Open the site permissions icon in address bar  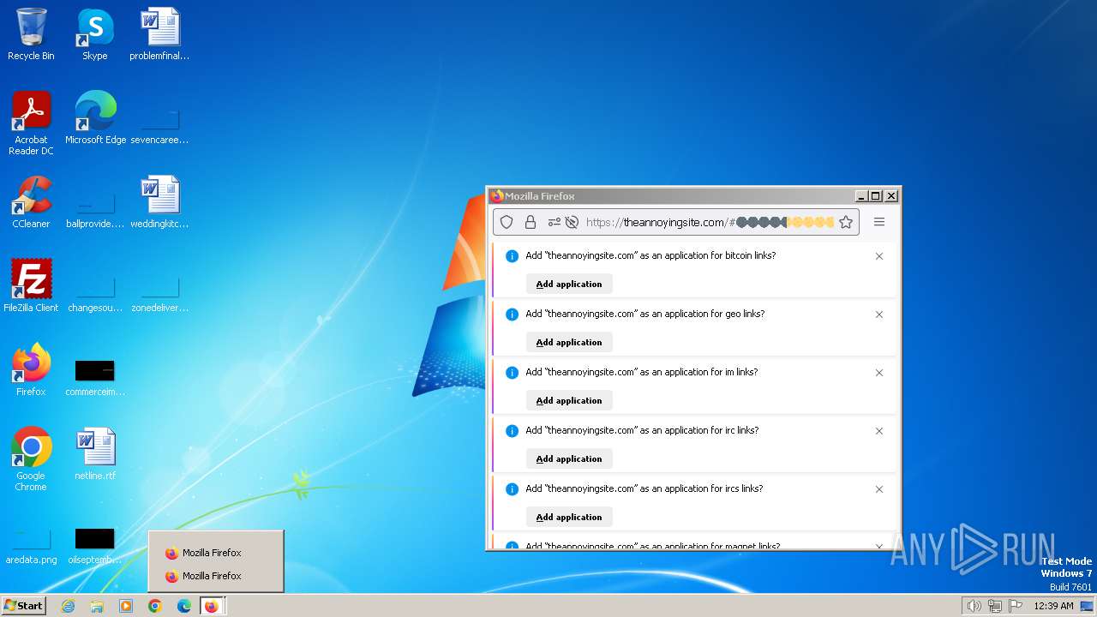(x=554, y=222)
